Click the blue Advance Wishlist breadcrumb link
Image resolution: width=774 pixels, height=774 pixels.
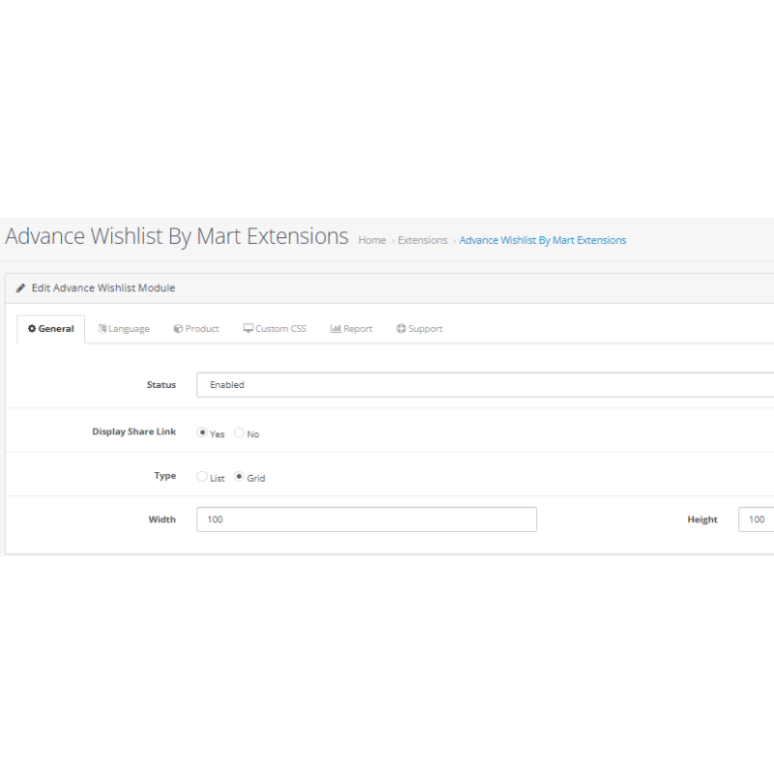point(543,240)
